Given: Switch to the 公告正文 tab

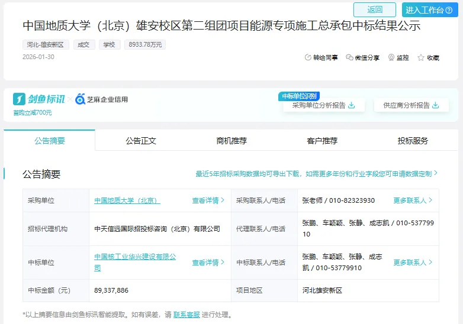Looking at the screenshot, I should [x=140, y=141].
